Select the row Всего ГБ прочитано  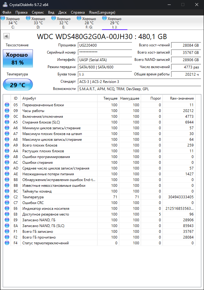coord(99,237)
